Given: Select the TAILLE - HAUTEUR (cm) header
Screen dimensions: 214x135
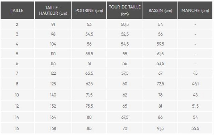Looking at the screenshot, I should (x=53, y=10).
